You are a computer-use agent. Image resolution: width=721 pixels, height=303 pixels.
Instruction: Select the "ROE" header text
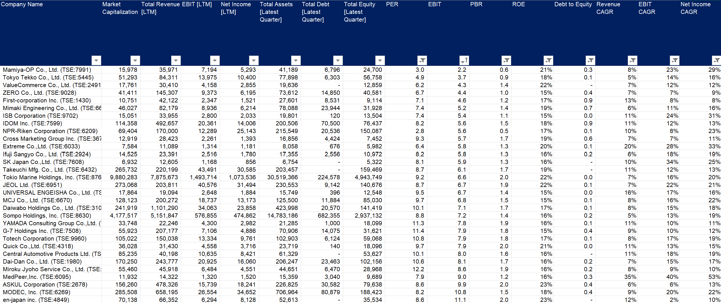coord(519,4)
